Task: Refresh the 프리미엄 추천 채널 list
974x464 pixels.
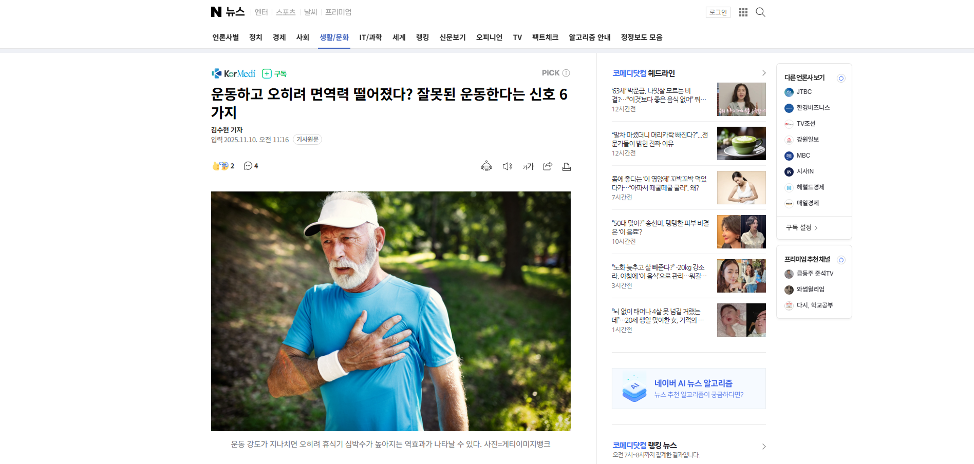Action: click(x=841, y=260)
